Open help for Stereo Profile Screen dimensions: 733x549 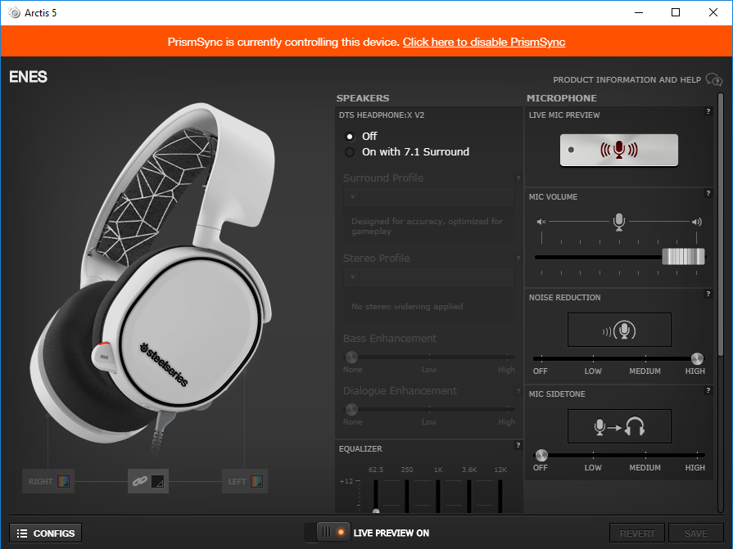(x=518, y=259)
